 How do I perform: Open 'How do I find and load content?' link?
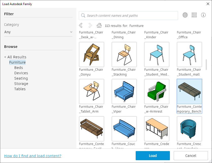[33, 156]
